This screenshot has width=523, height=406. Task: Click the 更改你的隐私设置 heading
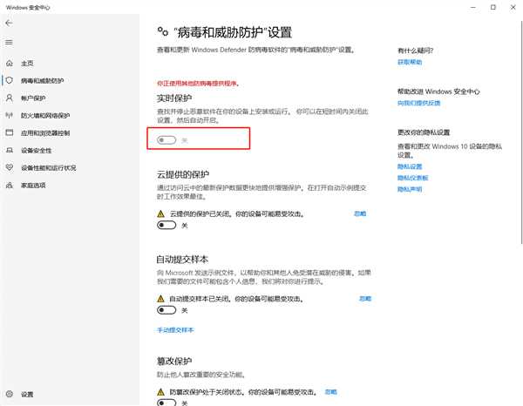tap(424, 132)
